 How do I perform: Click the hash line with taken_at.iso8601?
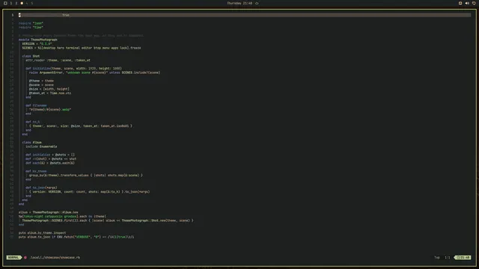click(81, 126)
